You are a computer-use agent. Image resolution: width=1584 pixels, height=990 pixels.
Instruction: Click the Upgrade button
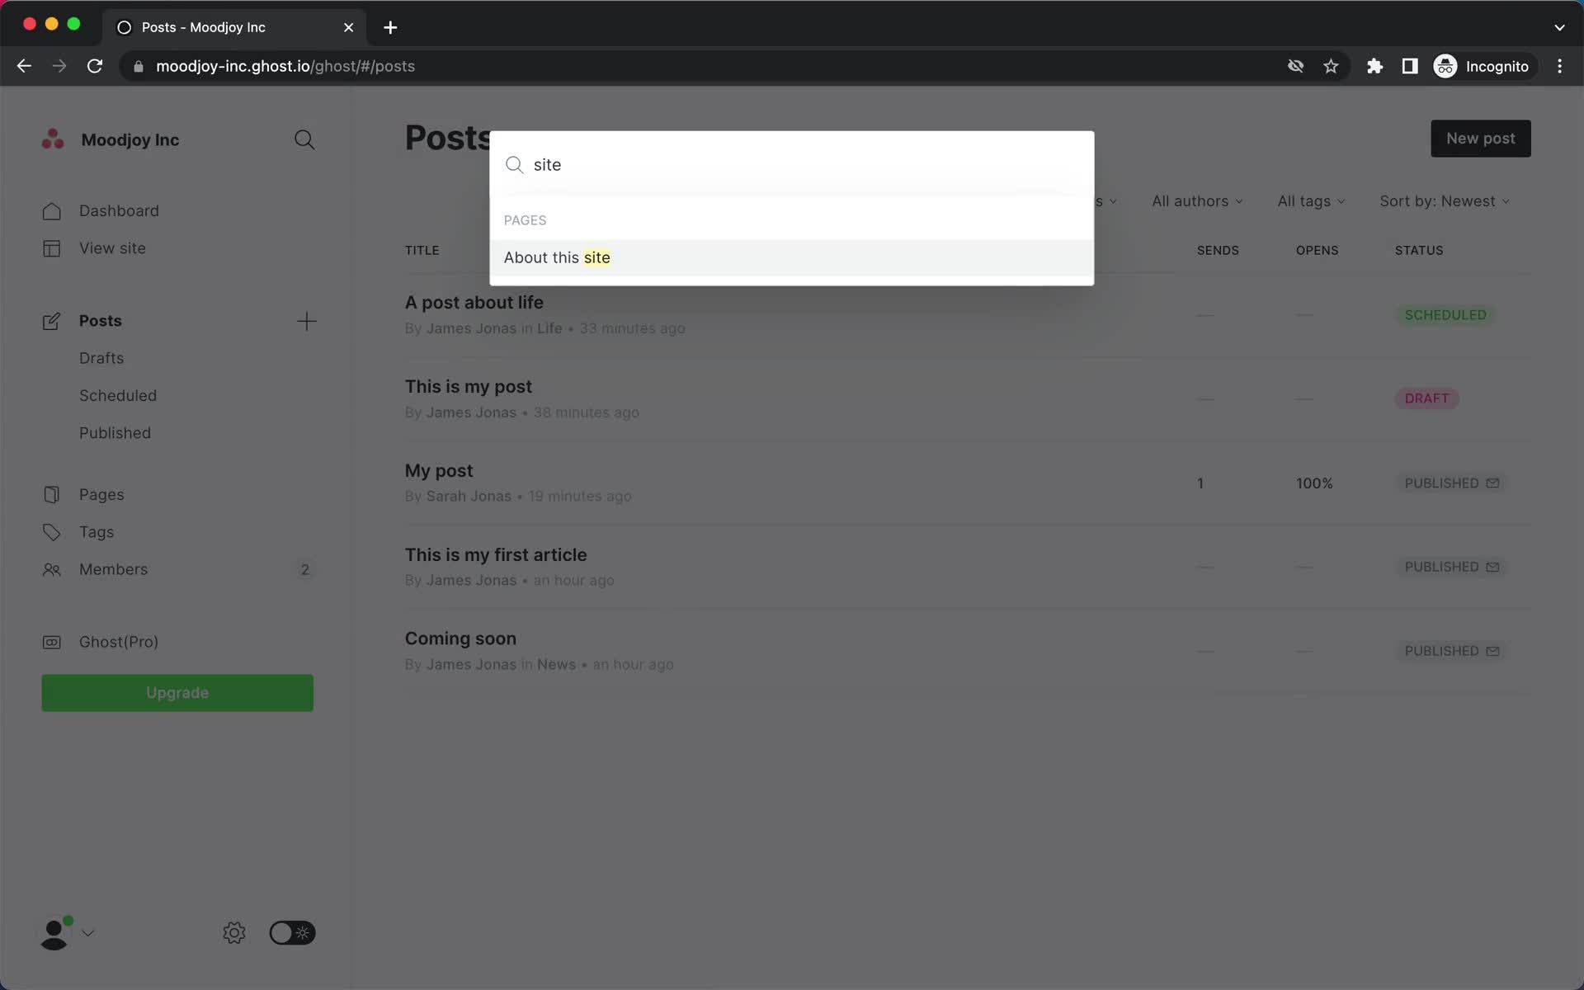click(x=178, y=692)
